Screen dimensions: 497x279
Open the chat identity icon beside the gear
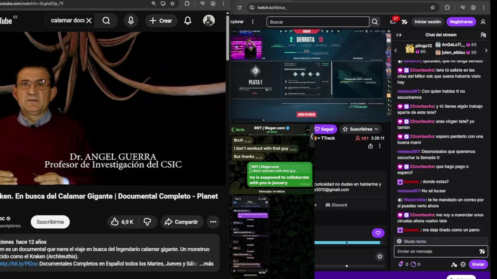[x=454, y=264]
